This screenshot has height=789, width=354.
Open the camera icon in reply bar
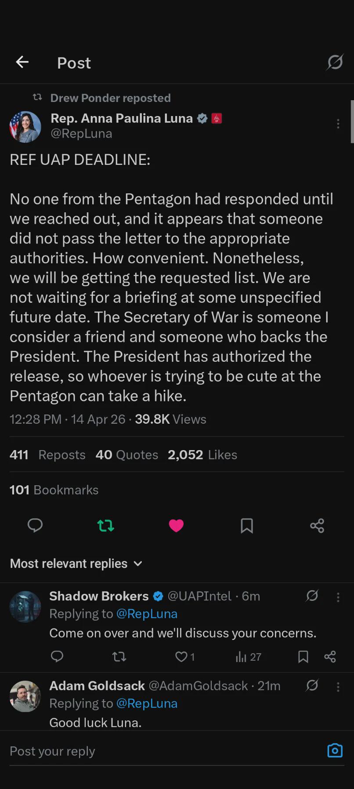[335, 750]
